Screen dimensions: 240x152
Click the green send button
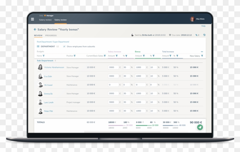[200, 127]
